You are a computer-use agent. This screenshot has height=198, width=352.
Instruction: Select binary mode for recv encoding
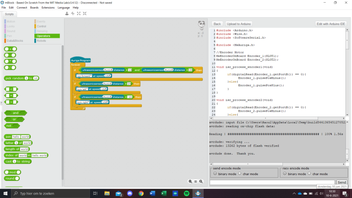(x=284, y=174)
